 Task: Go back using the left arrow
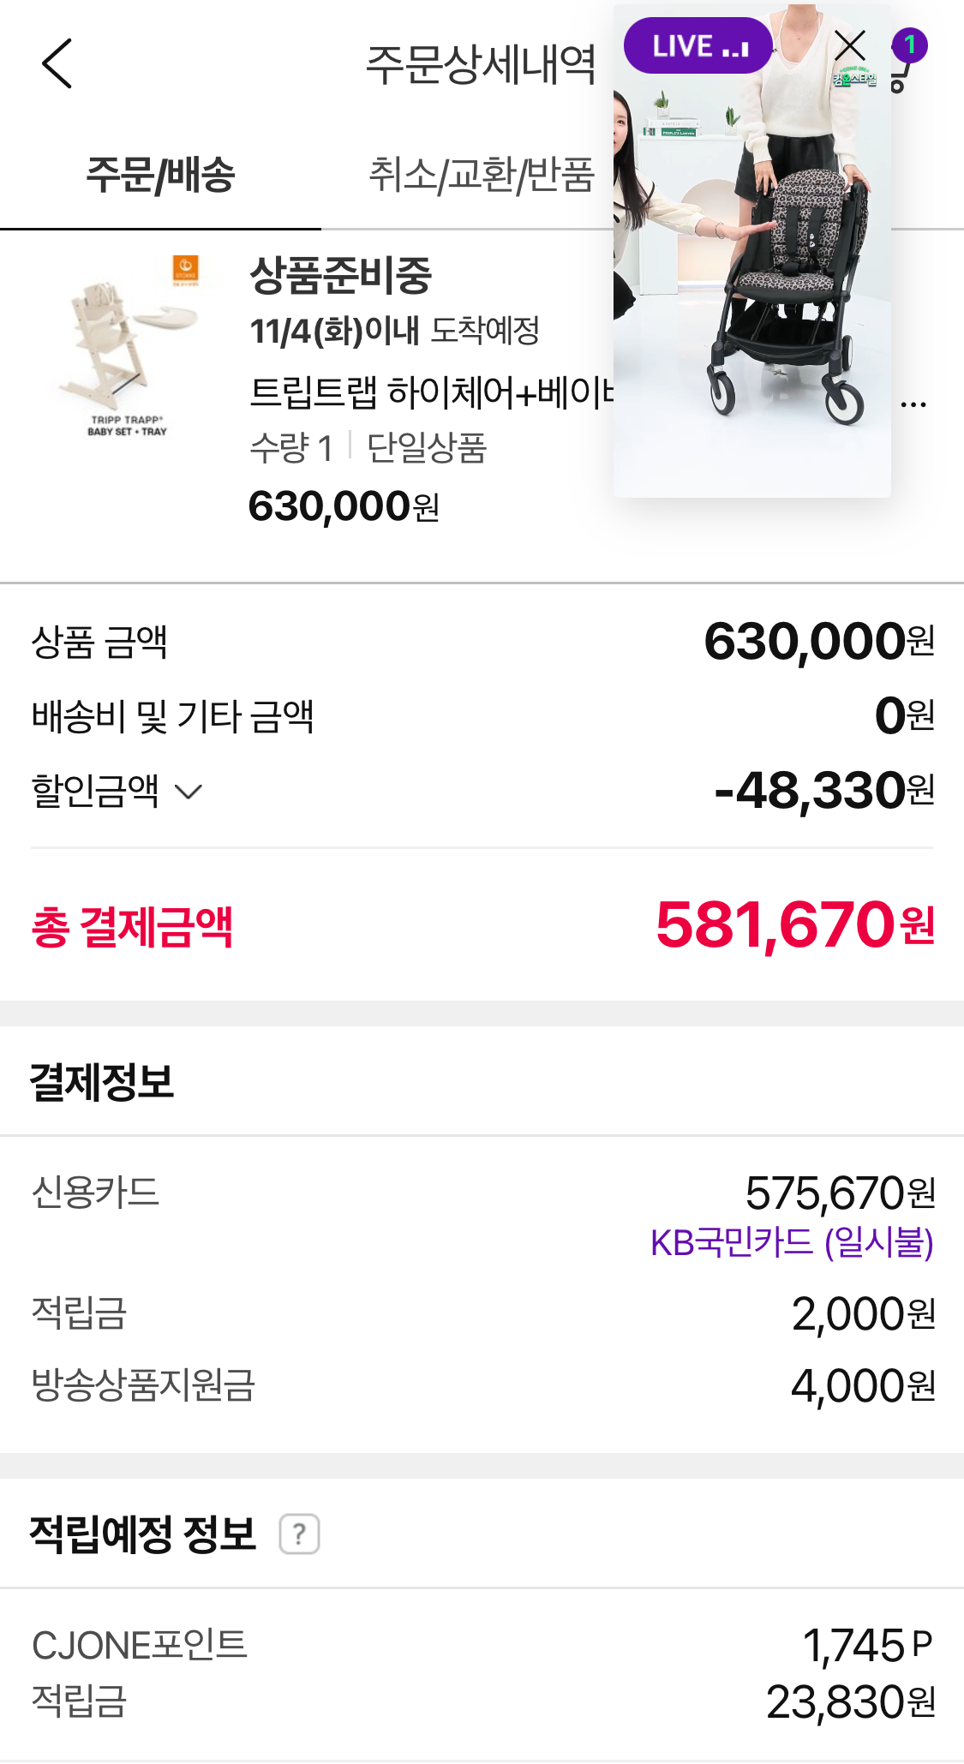click(57, 63)
